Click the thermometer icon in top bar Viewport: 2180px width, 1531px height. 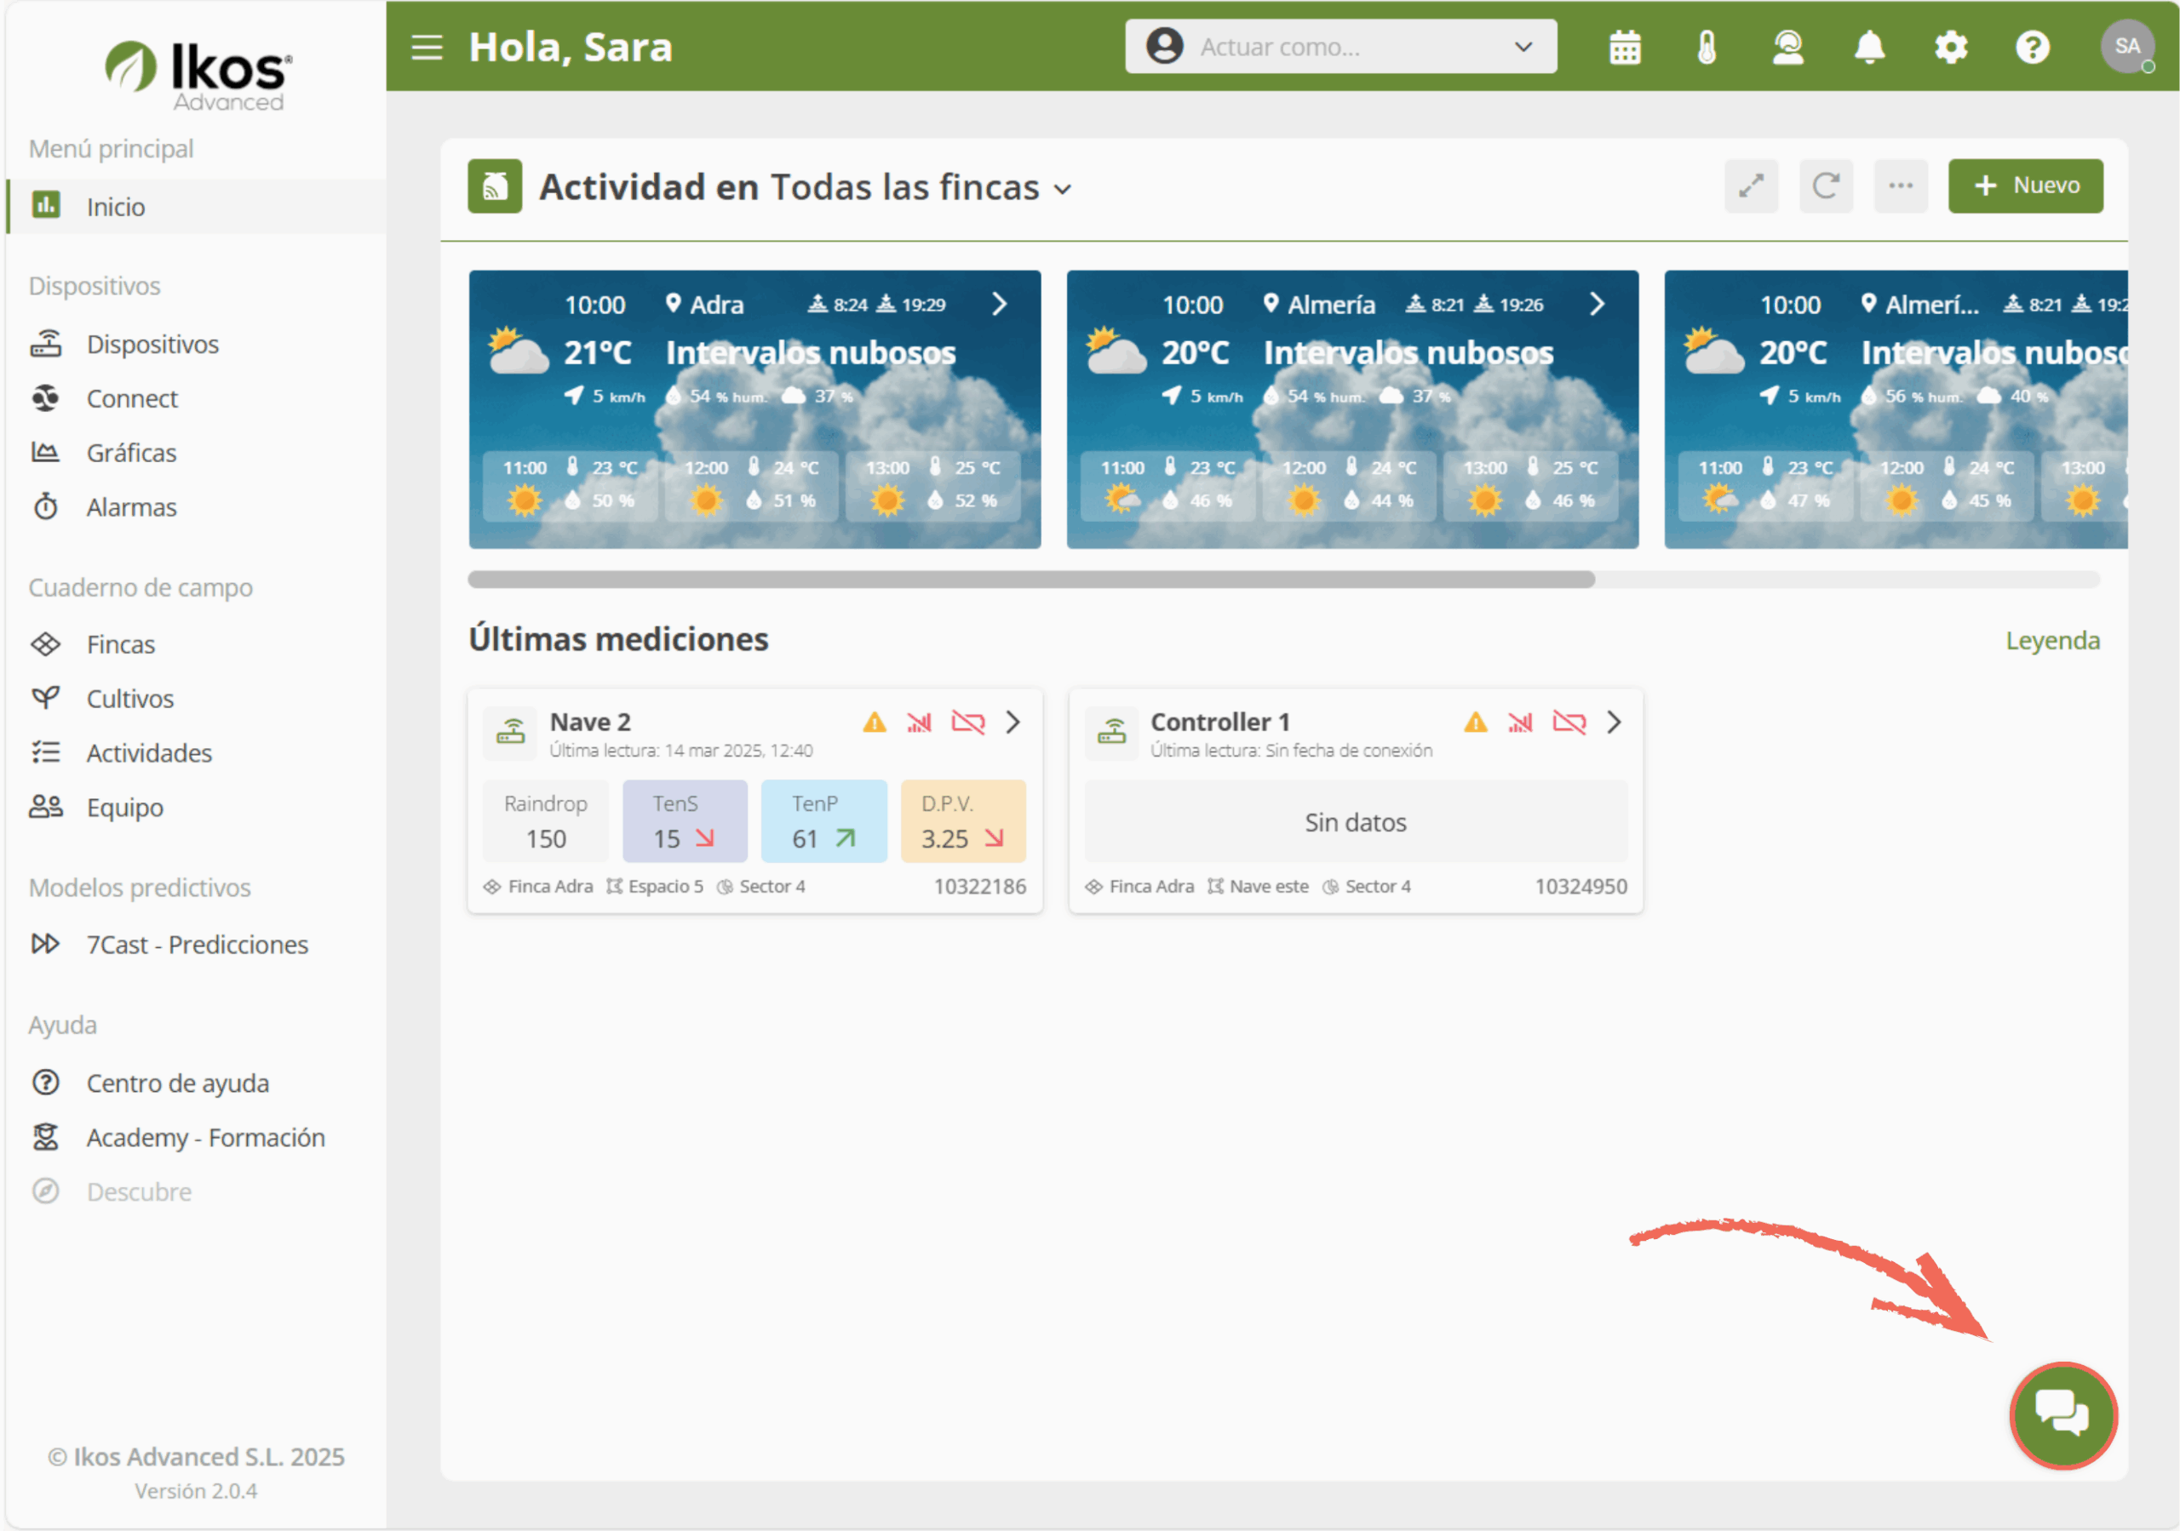tap(1707, 47)
